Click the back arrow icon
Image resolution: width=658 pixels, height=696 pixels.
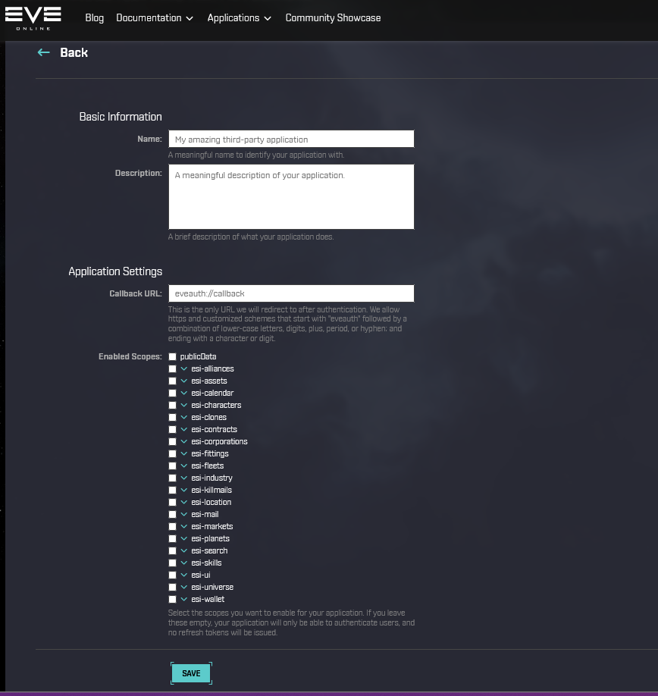(x=43, y=52)
